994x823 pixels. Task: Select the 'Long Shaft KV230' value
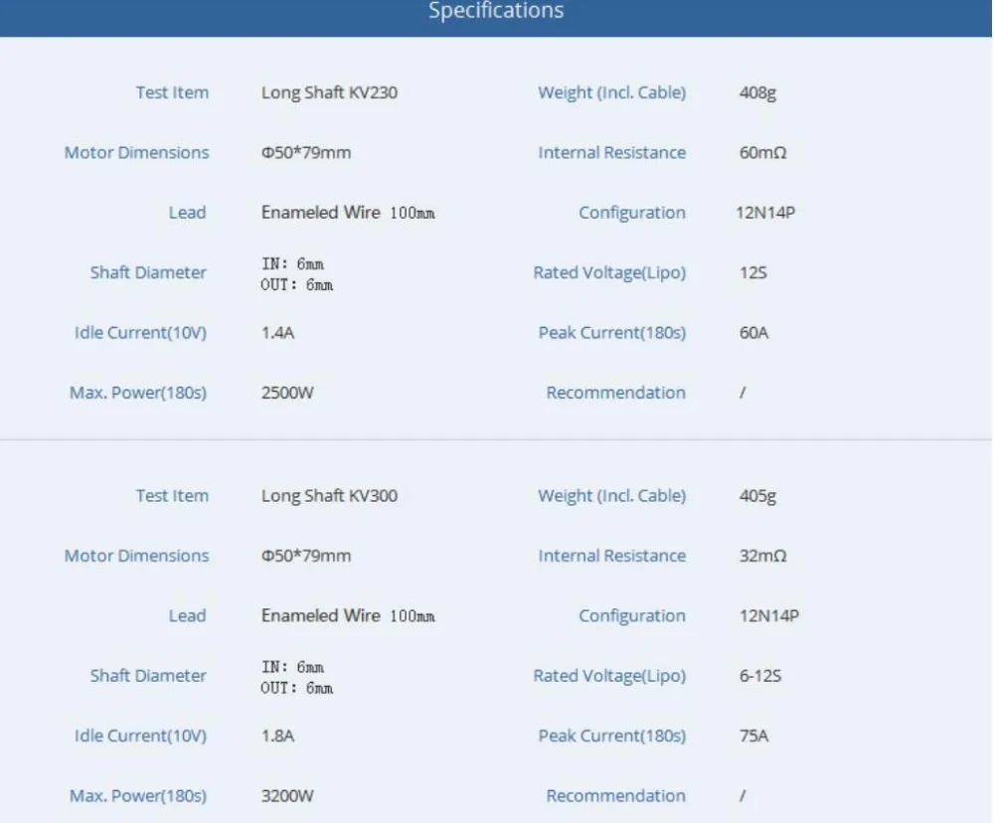tap(329, 92)
